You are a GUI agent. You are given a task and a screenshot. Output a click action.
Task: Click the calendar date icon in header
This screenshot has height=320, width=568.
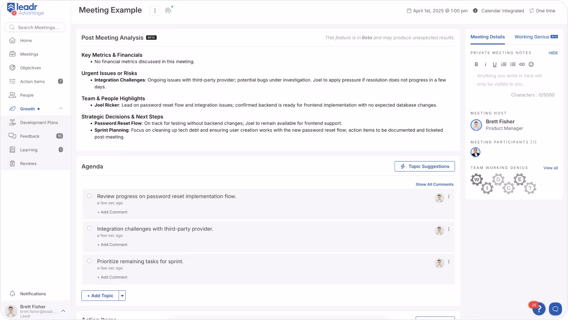[409, 11]
